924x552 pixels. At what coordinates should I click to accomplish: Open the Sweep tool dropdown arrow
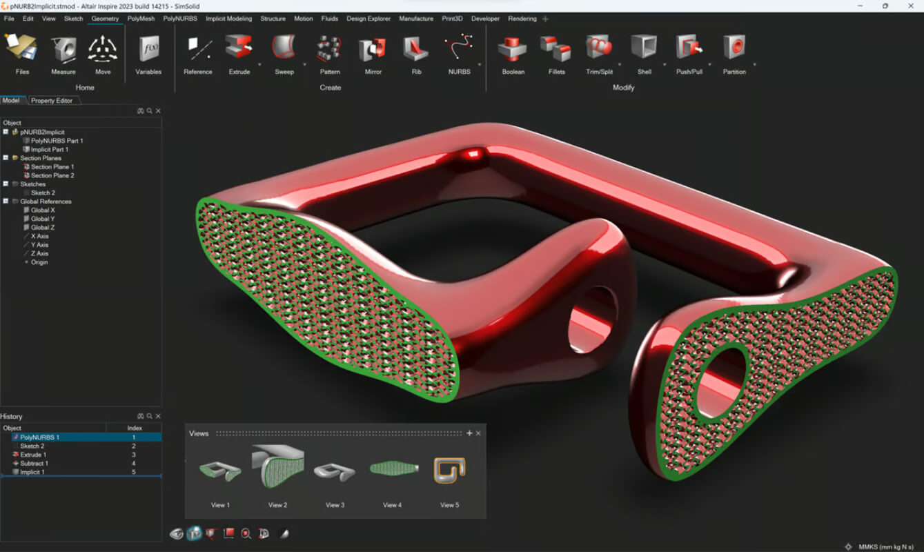(304, 63)
